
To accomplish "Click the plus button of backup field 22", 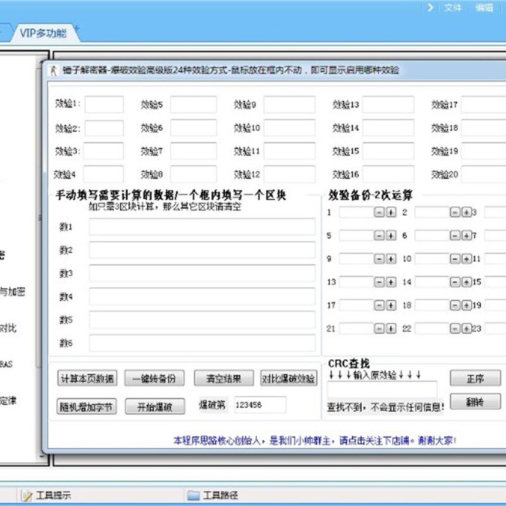I will pos(467,328).
